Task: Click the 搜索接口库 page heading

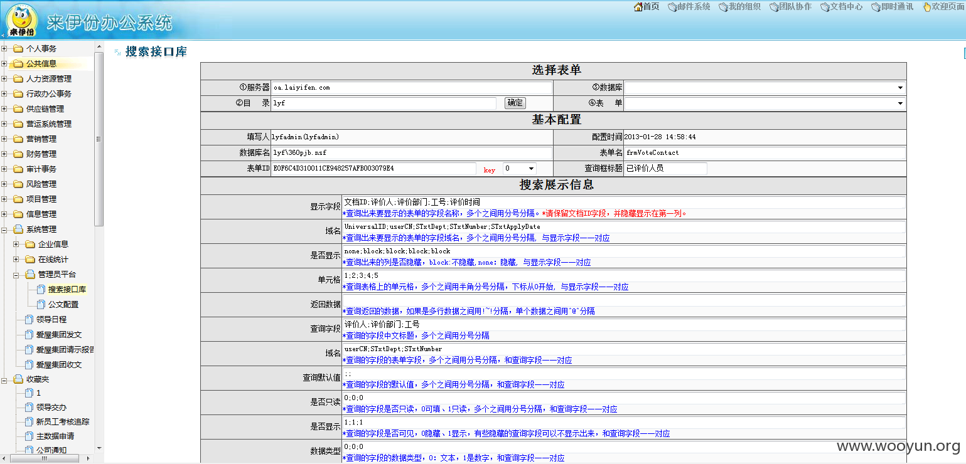Action: (x=156, y=51)
